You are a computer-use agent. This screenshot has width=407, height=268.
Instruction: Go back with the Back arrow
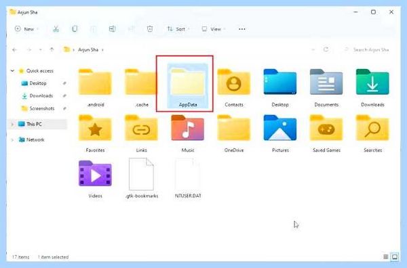click(x=14, y=49)
